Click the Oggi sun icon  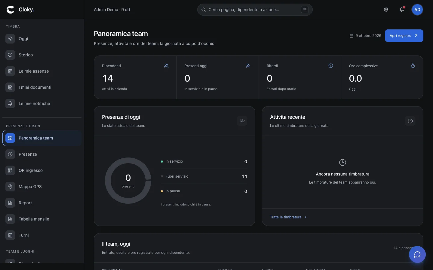coord(10,39)
